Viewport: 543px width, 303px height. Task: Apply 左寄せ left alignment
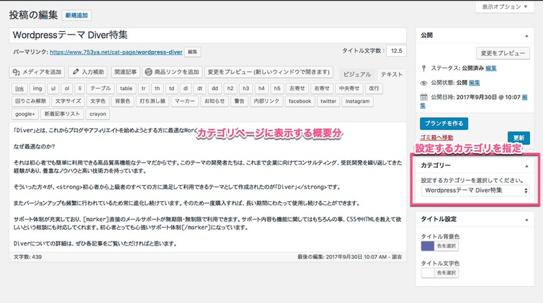297,89
